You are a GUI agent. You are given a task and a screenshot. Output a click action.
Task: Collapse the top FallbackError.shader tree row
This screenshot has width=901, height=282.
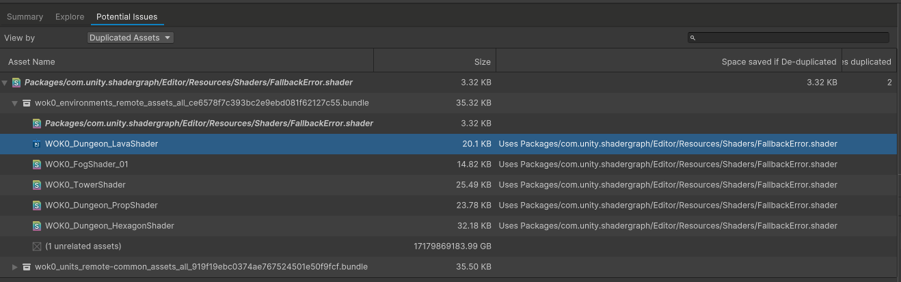coord(5,83)
